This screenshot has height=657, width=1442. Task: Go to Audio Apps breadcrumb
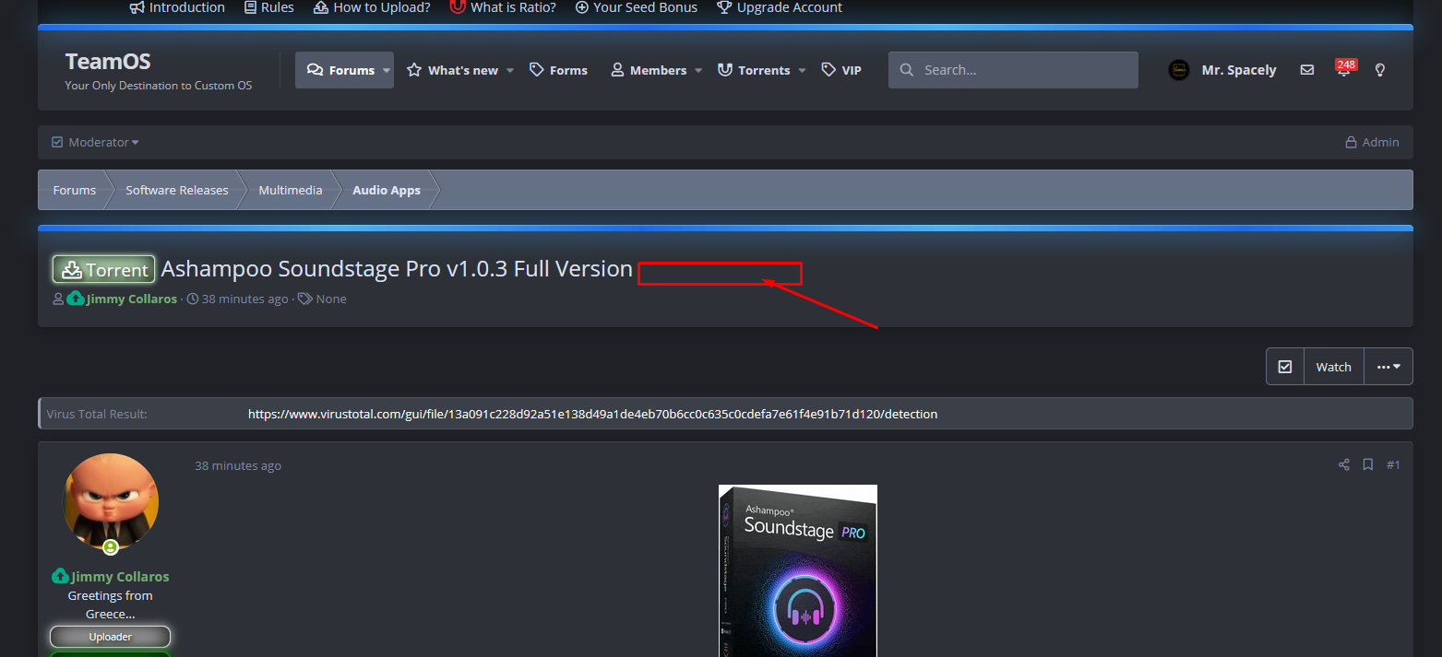click(x=387, y=190)
